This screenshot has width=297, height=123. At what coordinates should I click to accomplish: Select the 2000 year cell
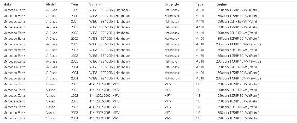tap(75, 16)
